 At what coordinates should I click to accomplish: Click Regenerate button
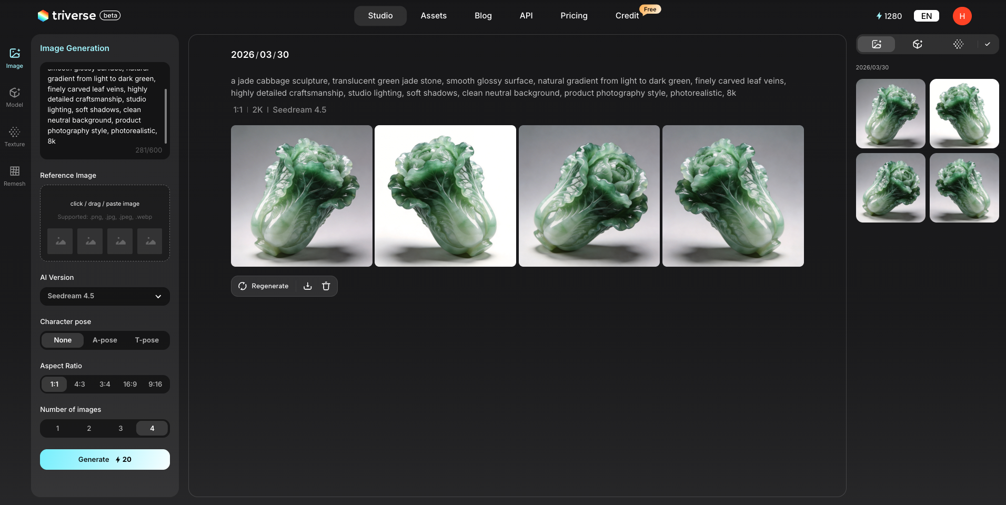pyautogui.click(x=264, y=286)
